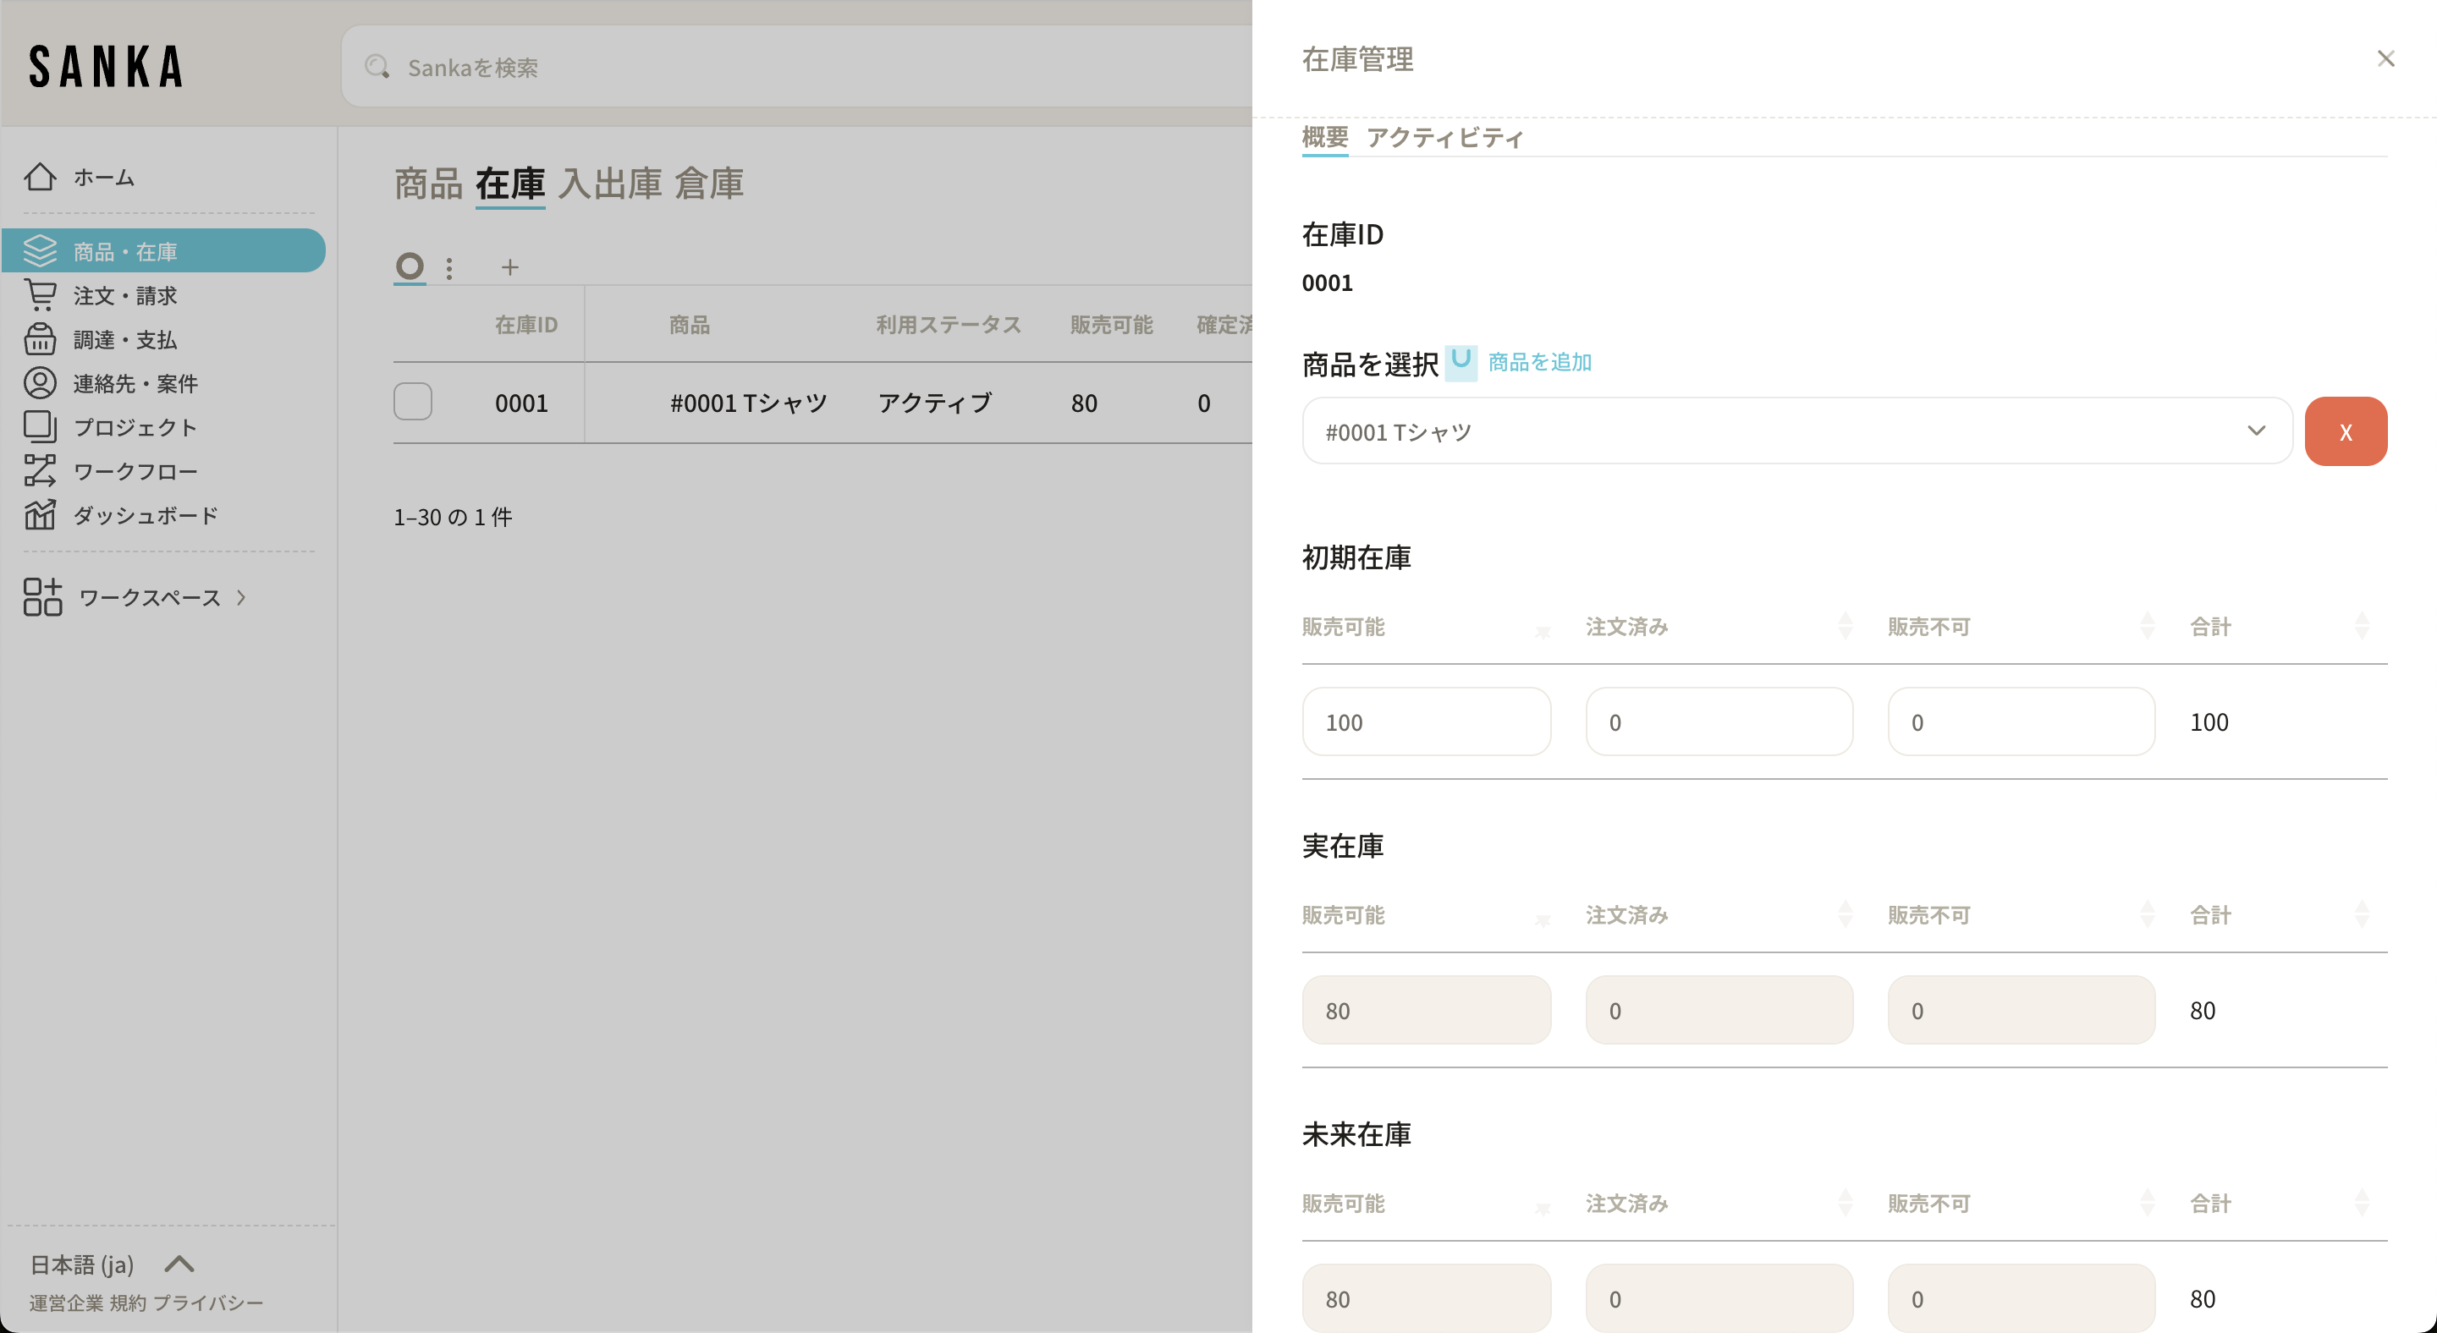2437x1333 pixels.
Task: Click the plus icon to add view
Action: click(x=510, y=267)
